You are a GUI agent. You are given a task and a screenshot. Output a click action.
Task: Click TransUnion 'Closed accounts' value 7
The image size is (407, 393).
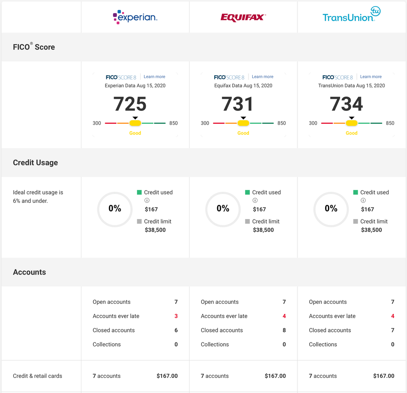pyautogui.click(x=393, y=330)
